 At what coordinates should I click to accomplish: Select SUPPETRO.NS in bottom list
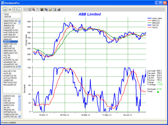click(x=11, y=117)
